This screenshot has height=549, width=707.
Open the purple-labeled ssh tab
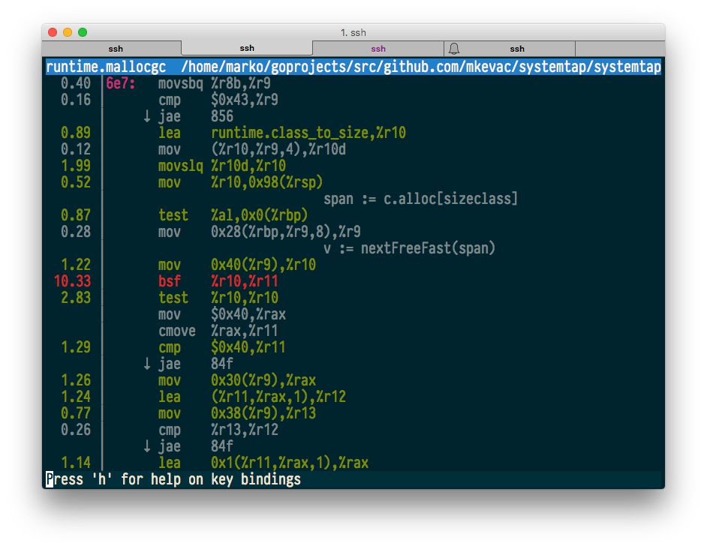[378, 49]
